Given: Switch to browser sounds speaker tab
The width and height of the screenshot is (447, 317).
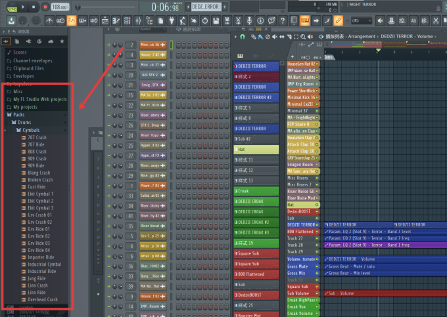Looking at the screenshot, I should (x=28, y=41).
